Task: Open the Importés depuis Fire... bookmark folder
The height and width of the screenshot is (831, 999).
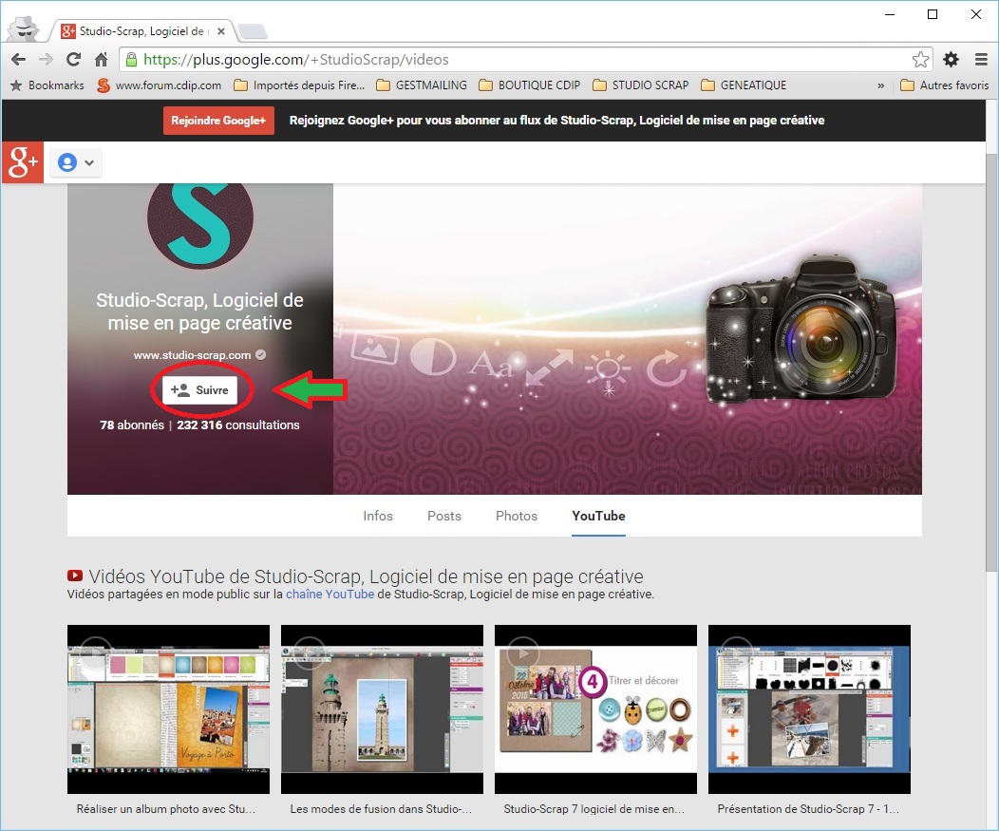Action: [299, 85]
